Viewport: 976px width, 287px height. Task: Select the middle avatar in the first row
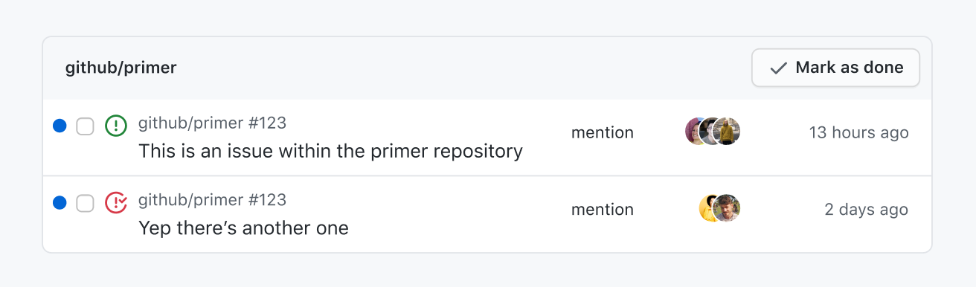[710, 132]
